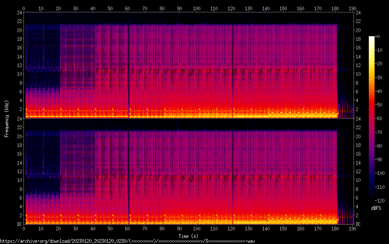Click the white top end of the color scale bar
Viewport: 389px width, 244px height.
coord(372,38)
